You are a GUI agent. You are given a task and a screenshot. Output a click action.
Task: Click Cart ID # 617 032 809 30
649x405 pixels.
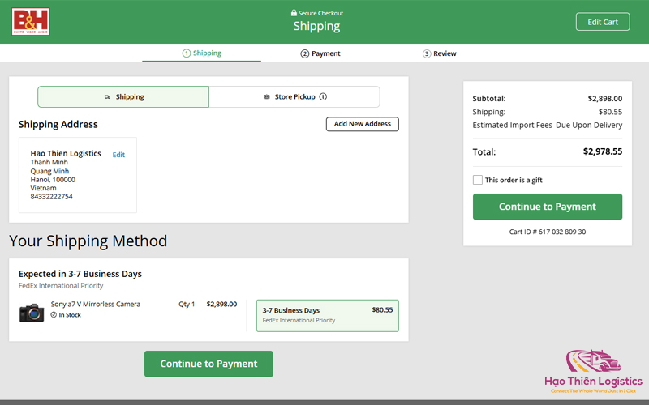547,232
